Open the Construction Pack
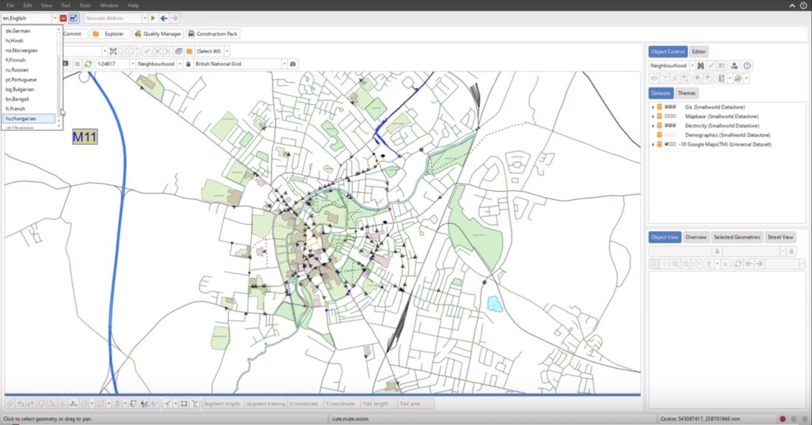 (x=213, y=34)
